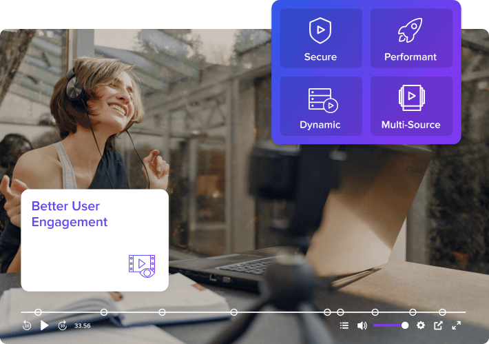Viewport: 489px width, 344px height.
Task: Jump to the fourth timeline marker
Action: (x=234, y=312)
